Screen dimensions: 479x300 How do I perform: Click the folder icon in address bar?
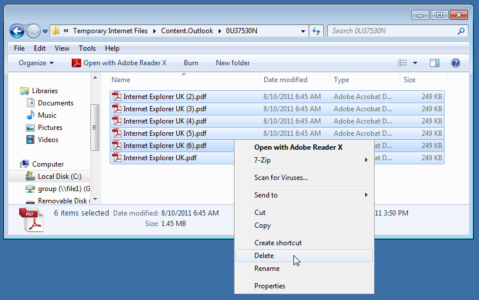coord(55,30)
